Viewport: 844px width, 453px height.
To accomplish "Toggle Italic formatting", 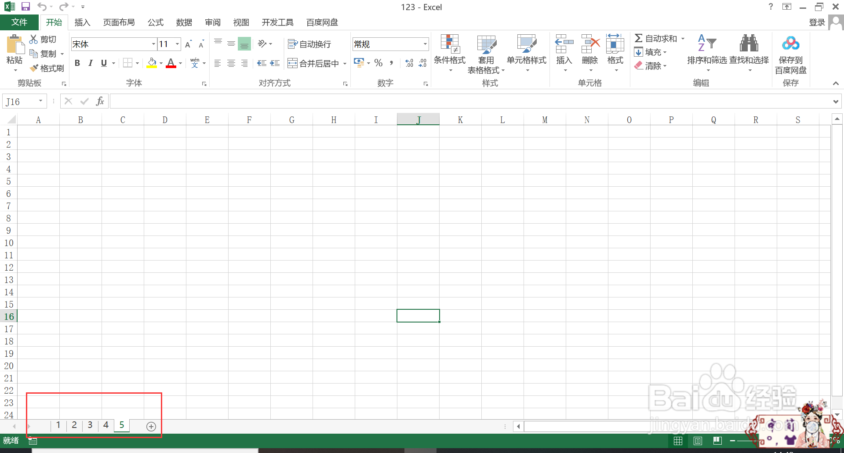I will [x=91, y=63].
